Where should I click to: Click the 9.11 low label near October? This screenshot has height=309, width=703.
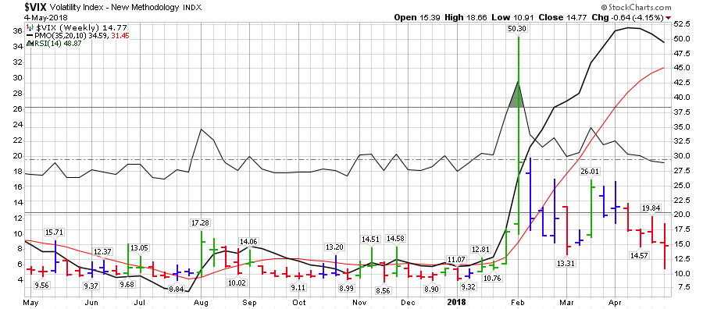(x=298, y=287)
